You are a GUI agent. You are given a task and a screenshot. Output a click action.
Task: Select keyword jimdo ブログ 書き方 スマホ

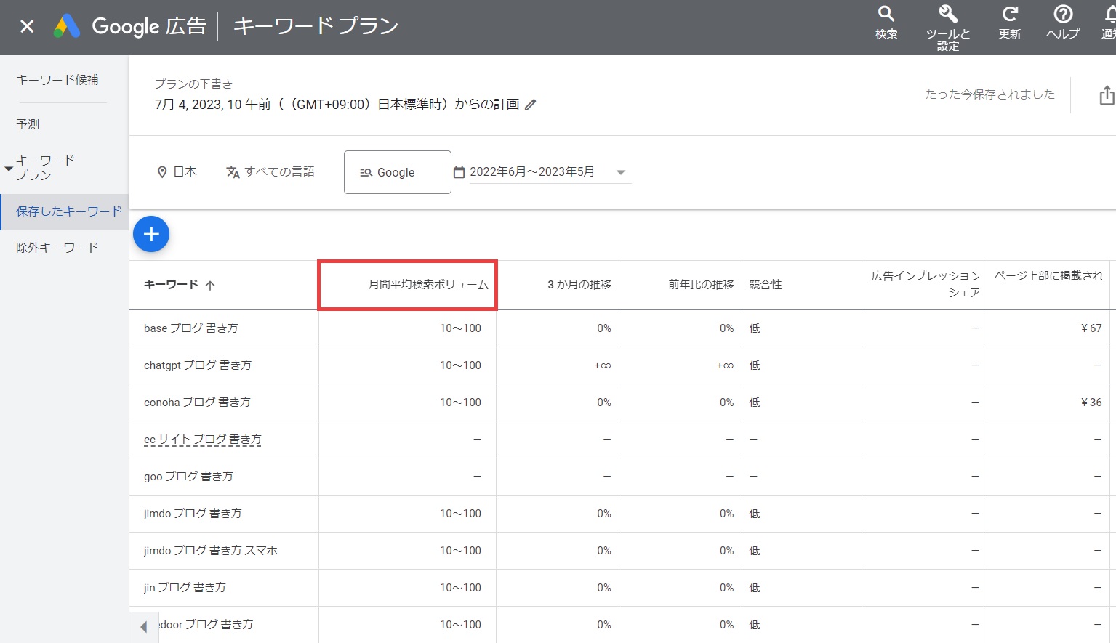tap(211, 551)
